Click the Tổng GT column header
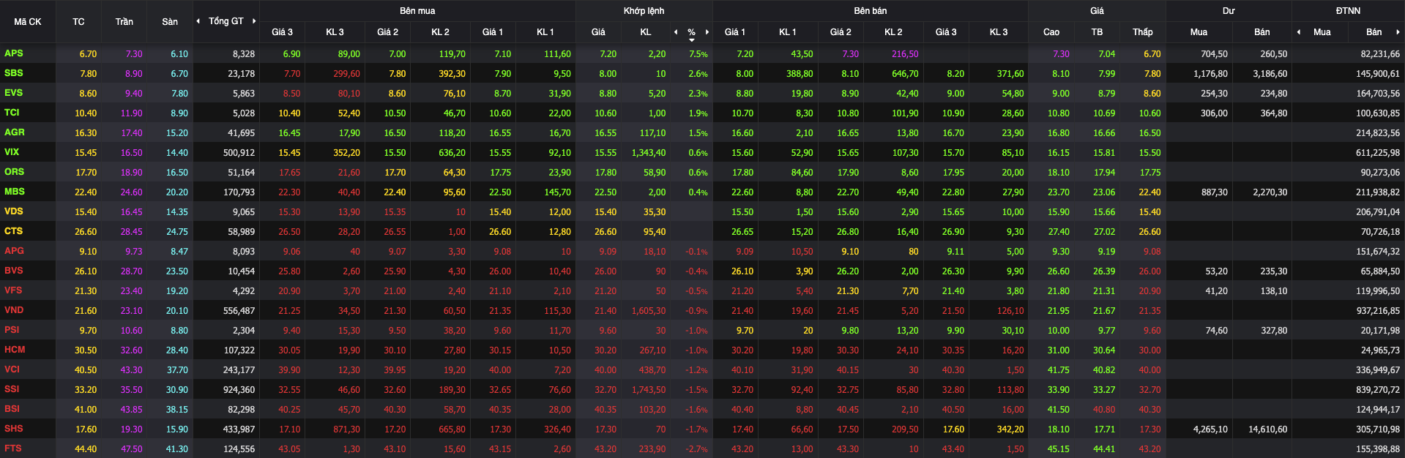Image resolution: width=1405 pixels, height=458 pixels. pyautogui.click(x=226, y=21)
